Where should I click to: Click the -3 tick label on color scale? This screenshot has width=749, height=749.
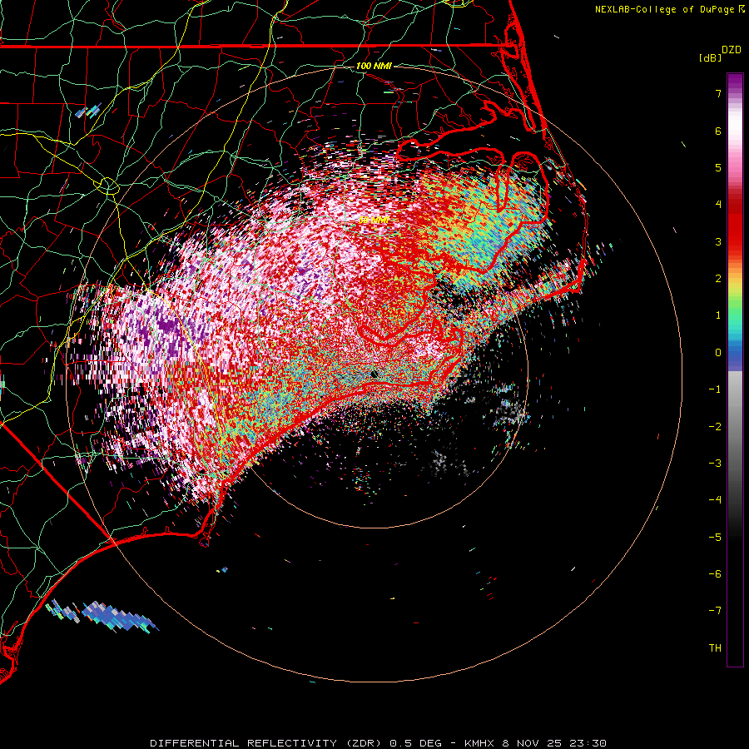[x=715, y=464]
